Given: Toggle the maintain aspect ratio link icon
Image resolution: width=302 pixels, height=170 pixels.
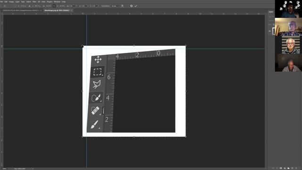Looking at the screenshot, I should point(54,6).
